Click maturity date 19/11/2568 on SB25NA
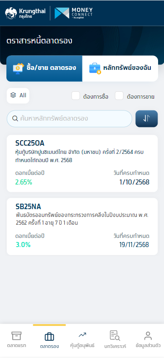The width and height of the screenshot is (164, 358). click(x=134, y=245)
